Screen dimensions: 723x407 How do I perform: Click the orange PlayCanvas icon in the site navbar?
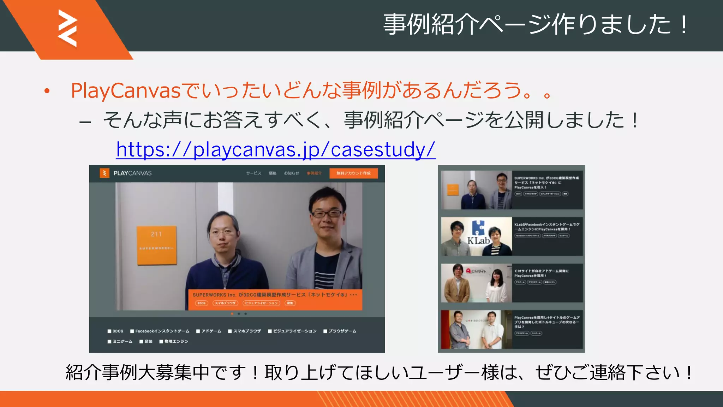tap(104, 173)
